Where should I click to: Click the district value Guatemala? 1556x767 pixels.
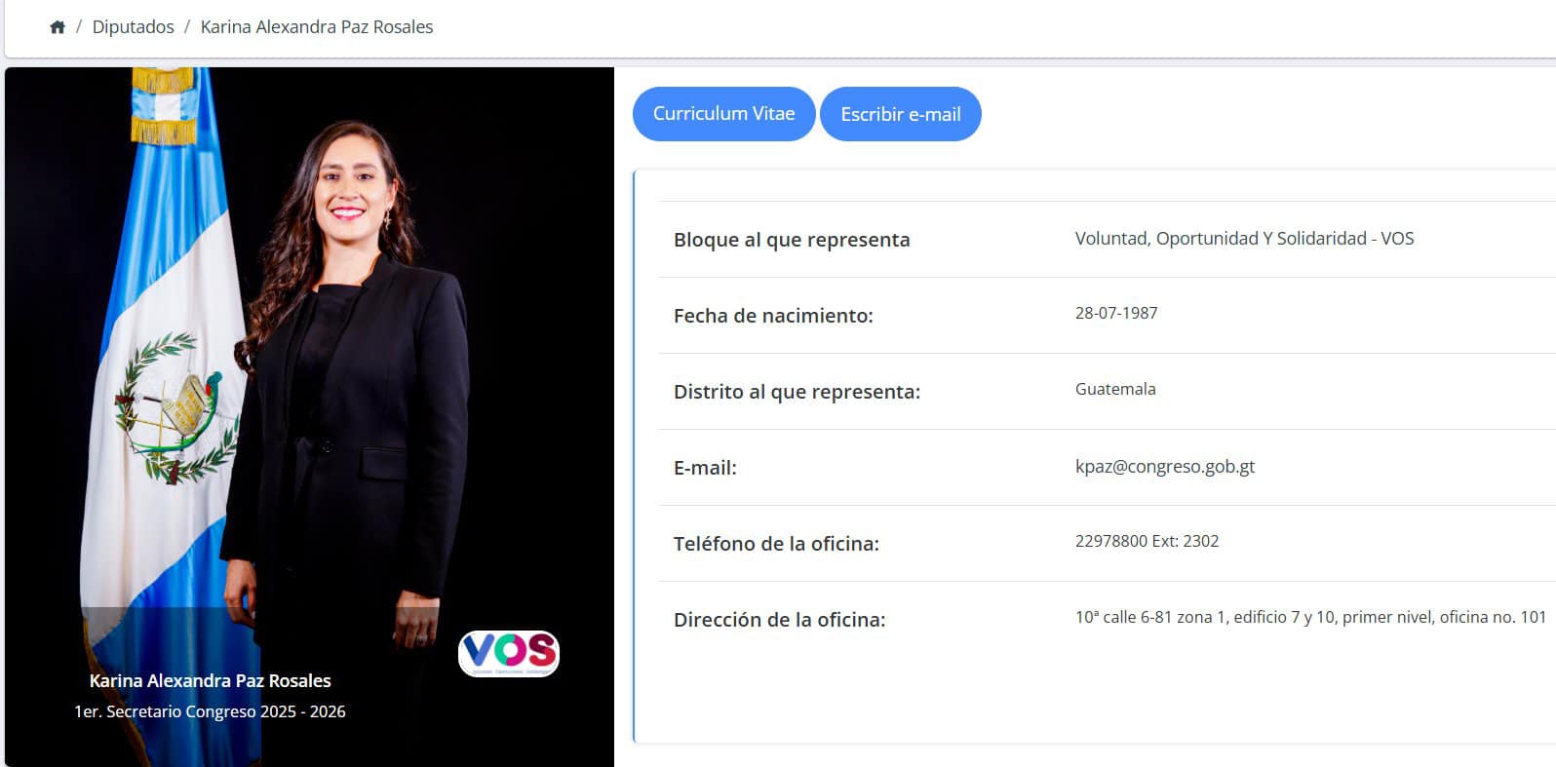[x=1115, y=389]
